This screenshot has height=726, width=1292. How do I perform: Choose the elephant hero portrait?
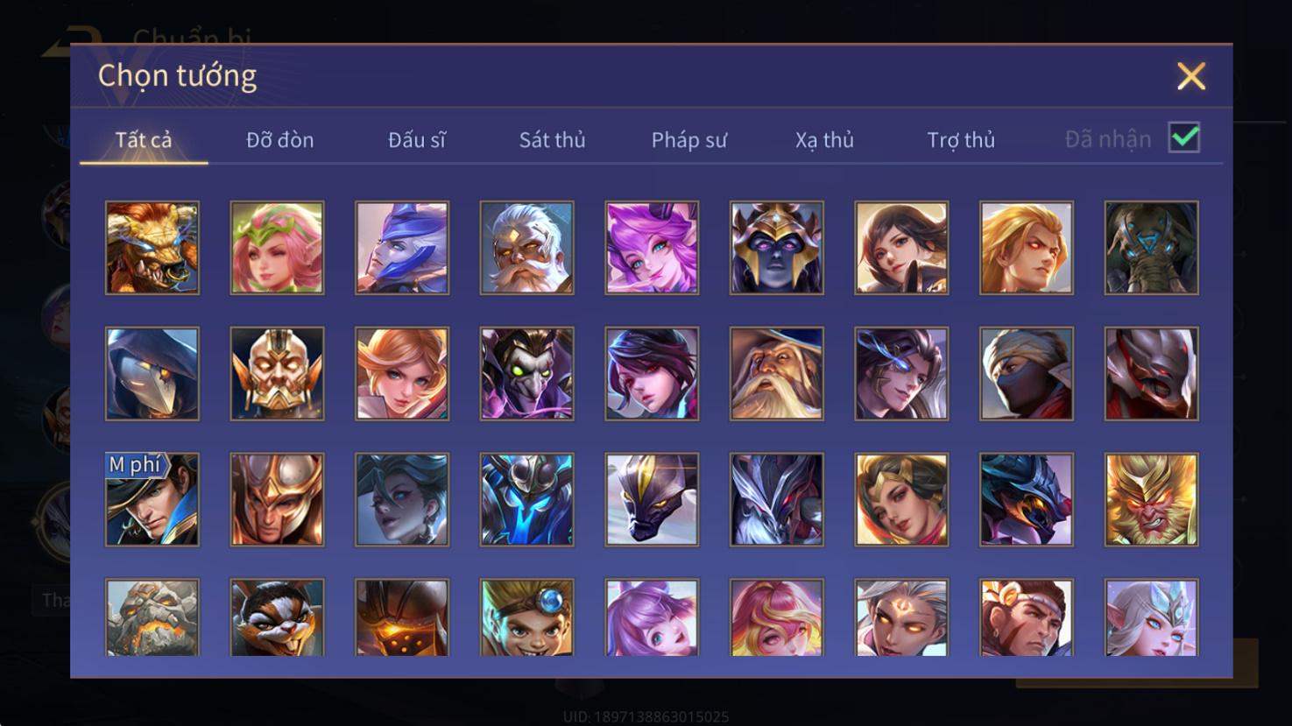pyautogui.click(x=1151, y=248)
